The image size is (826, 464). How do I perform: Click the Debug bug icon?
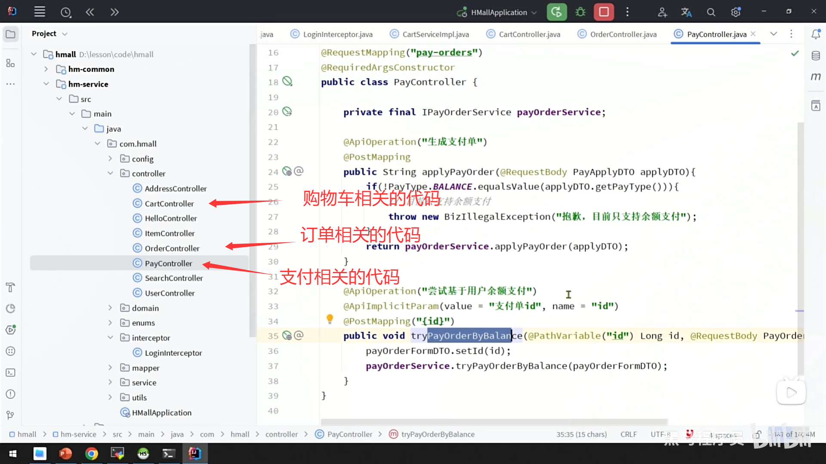click(x=580, y=12)
